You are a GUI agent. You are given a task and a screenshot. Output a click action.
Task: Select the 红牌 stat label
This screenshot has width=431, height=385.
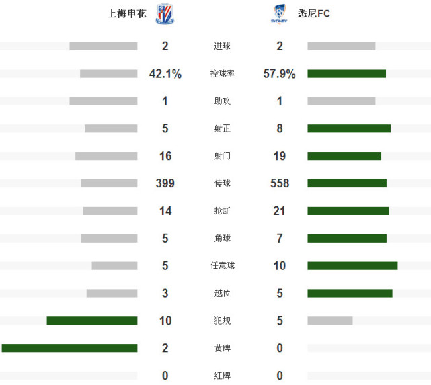click(x=222, y=376)
